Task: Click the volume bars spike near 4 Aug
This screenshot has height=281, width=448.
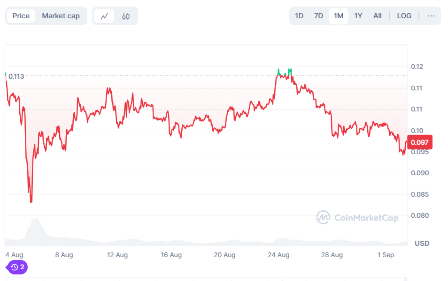Action: point(35,229)
